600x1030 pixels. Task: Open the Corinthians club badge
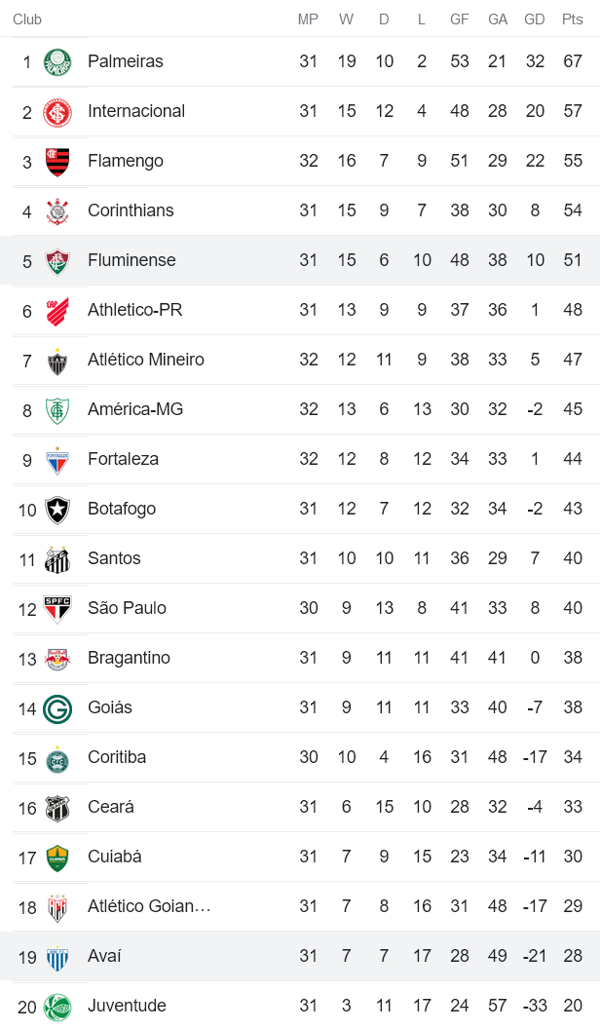click(x=57, y=210)
